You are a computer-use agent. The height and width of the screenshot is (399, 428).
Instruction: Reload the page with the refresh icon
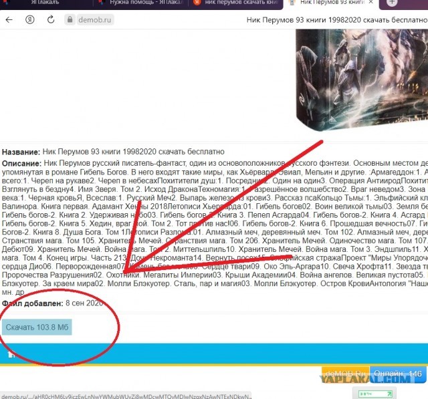point(51,19)
